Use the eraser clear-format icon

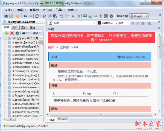tap(150, 23)
